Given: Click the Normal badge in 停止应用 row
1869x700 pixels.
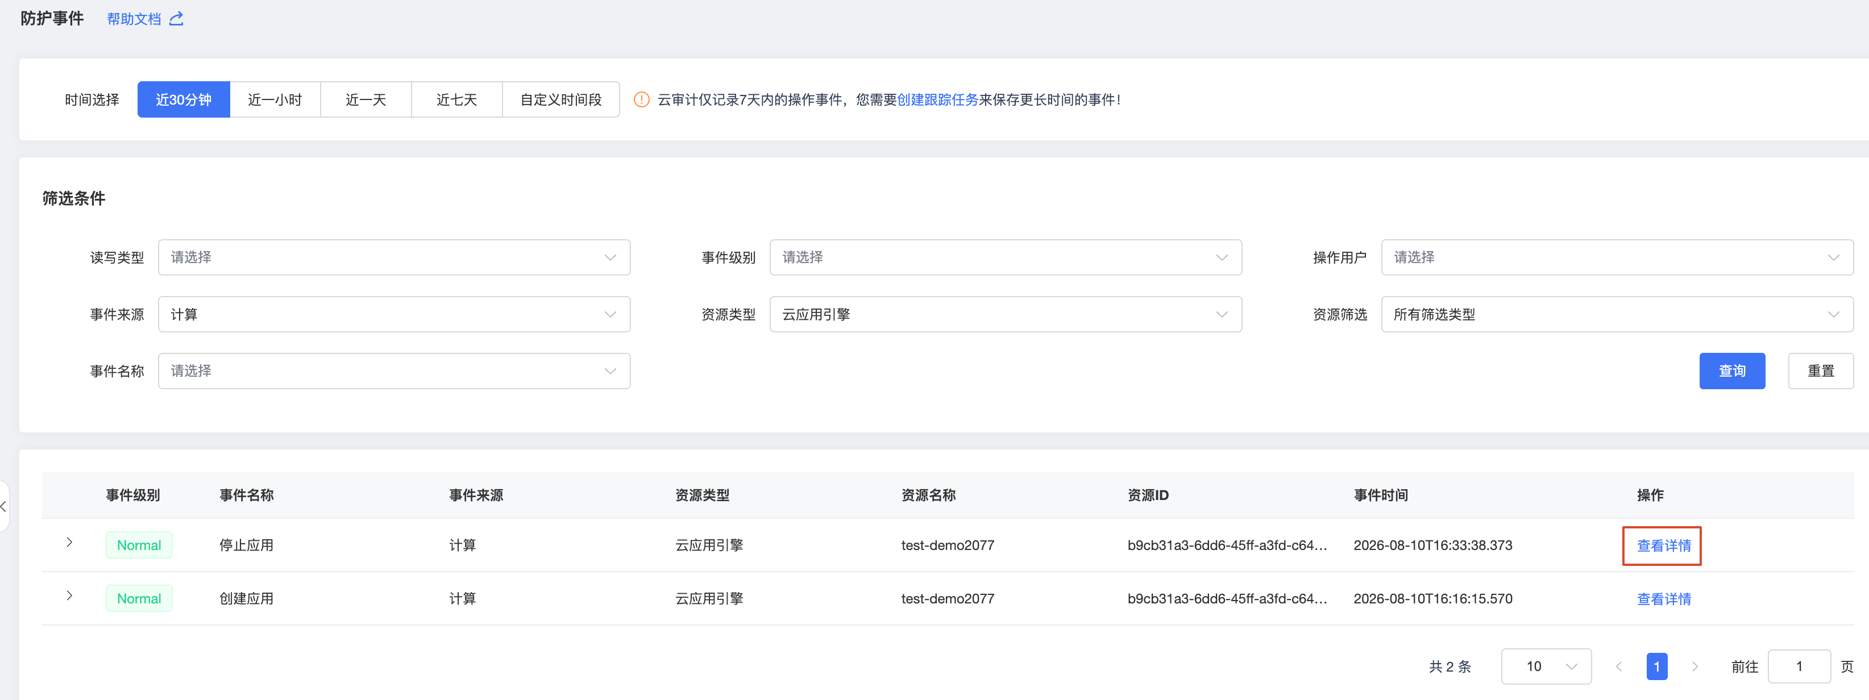Looking at the screenshot, I should pos(139,545).
